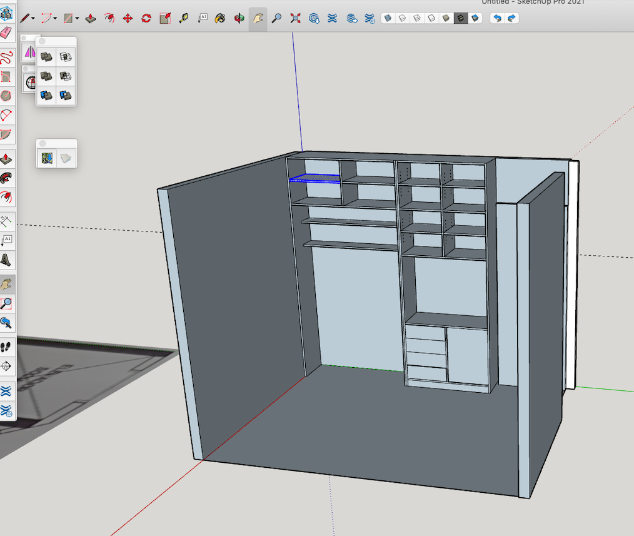Select the Rectangle shape tool in top toolbar
This screenshot has height=536, width=634.
68,18
